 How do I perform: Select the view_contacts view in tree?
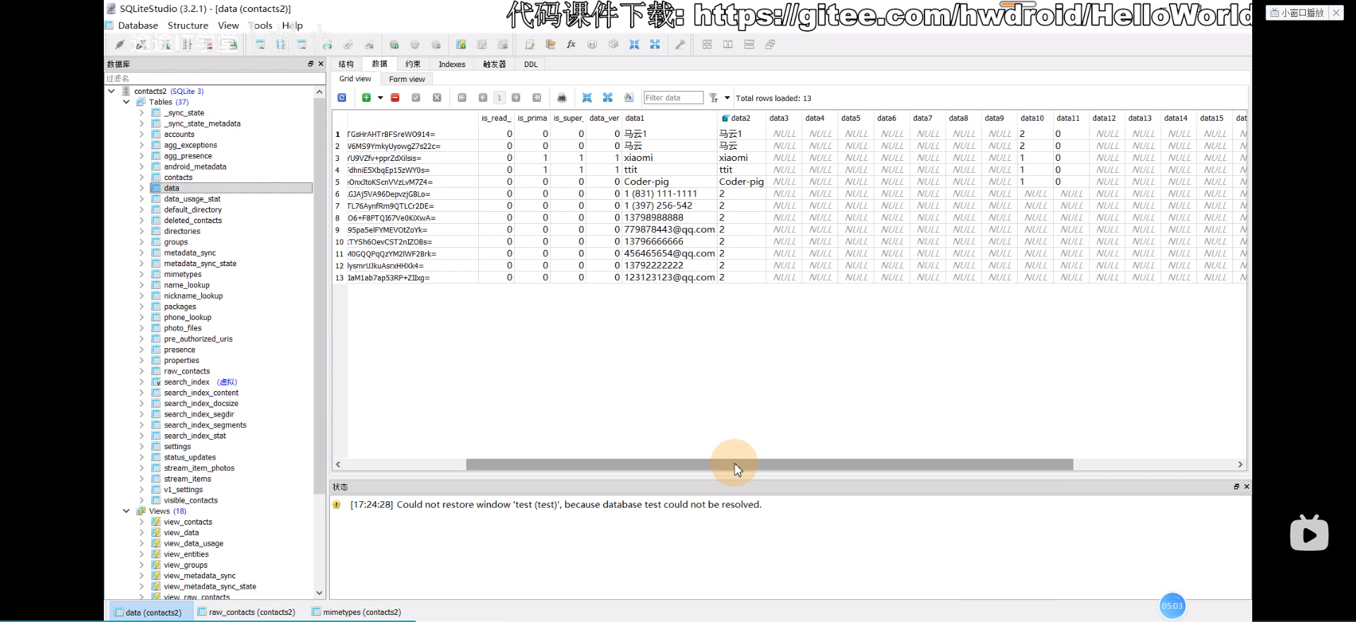click(x=188, y=522)
